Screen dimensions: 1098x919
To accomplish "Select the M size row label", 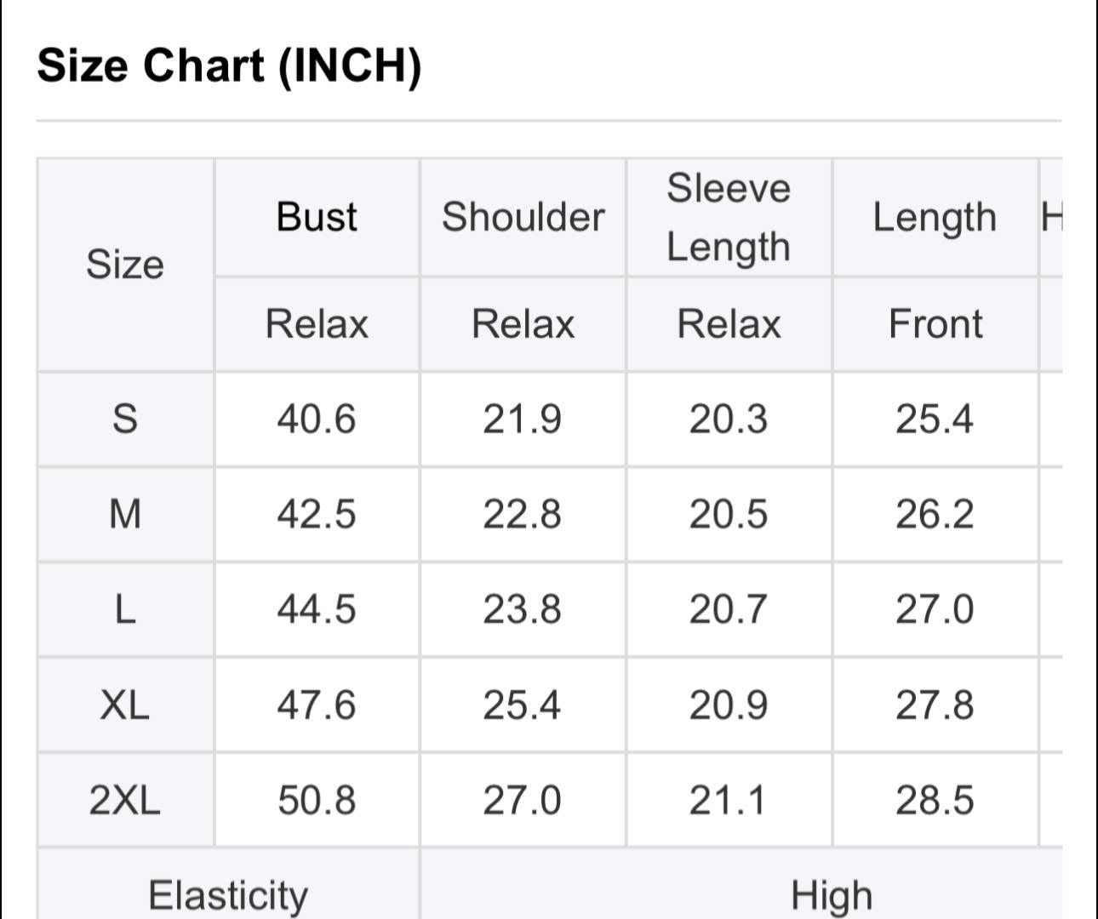I will tap(125, 514).
